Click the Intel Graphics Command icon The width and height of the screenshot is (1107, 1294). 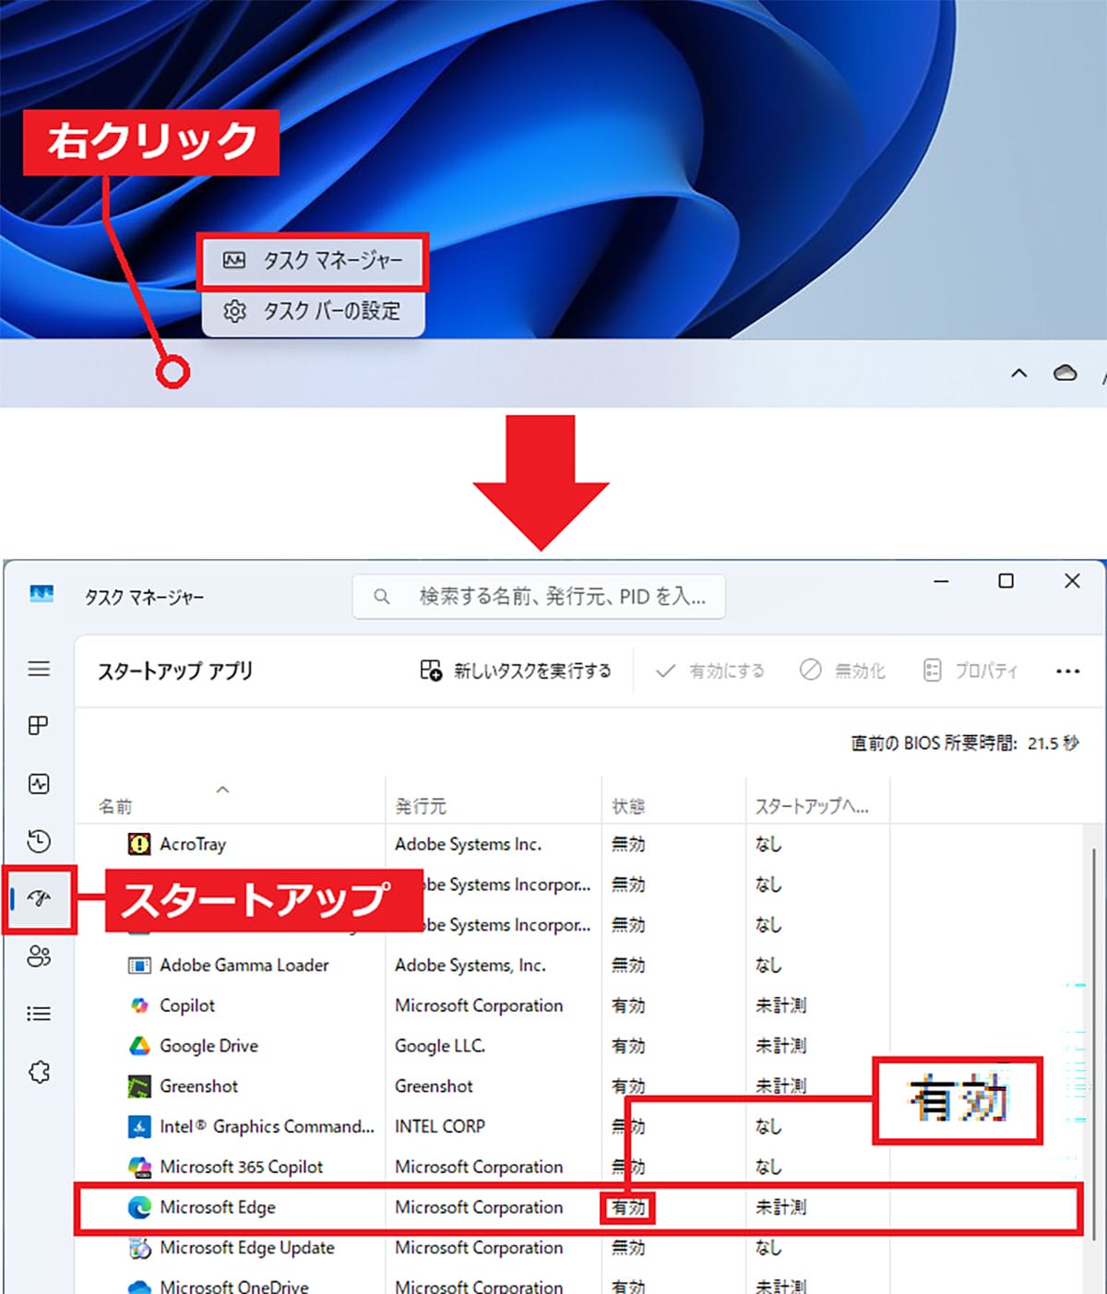[x=138, y=1126]
